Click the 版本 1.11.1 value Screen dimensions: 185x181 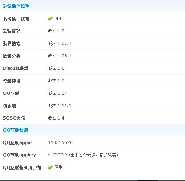click(x=59, y=106)
